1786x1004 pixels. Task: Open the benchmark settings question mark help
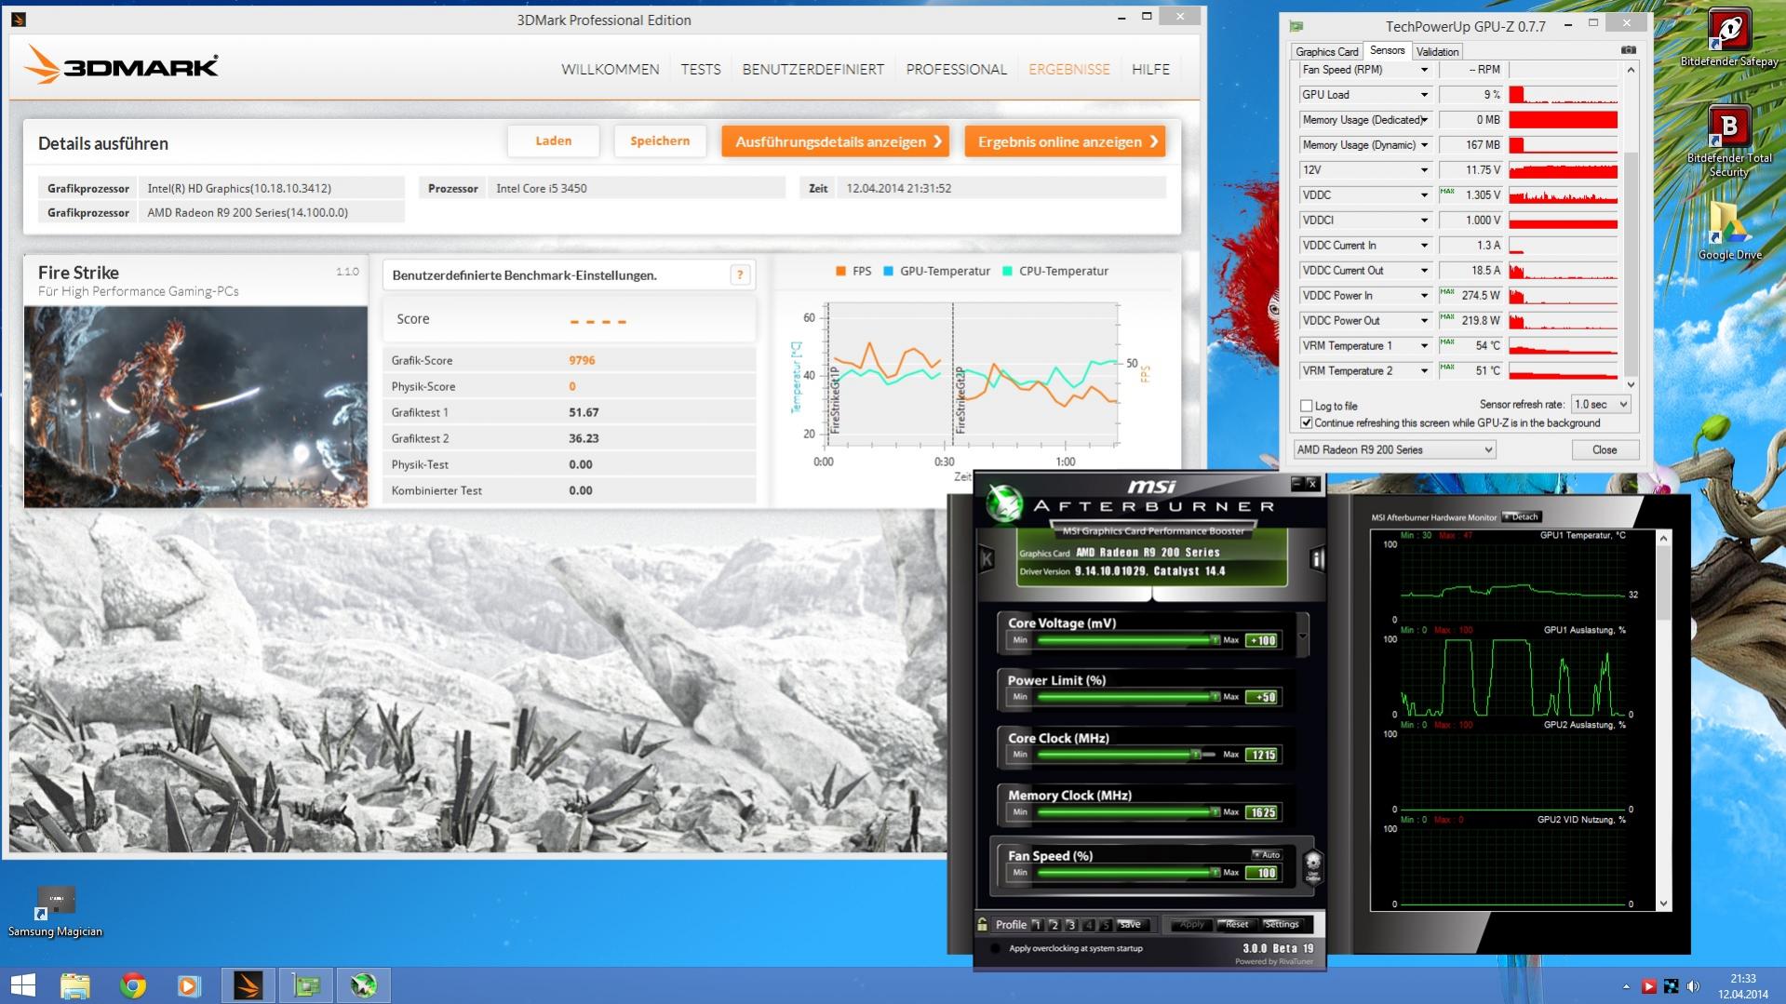[x=740, y=274]
